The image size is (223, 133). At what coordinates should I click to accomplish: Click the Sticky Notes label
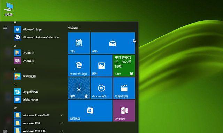(30, 100)
